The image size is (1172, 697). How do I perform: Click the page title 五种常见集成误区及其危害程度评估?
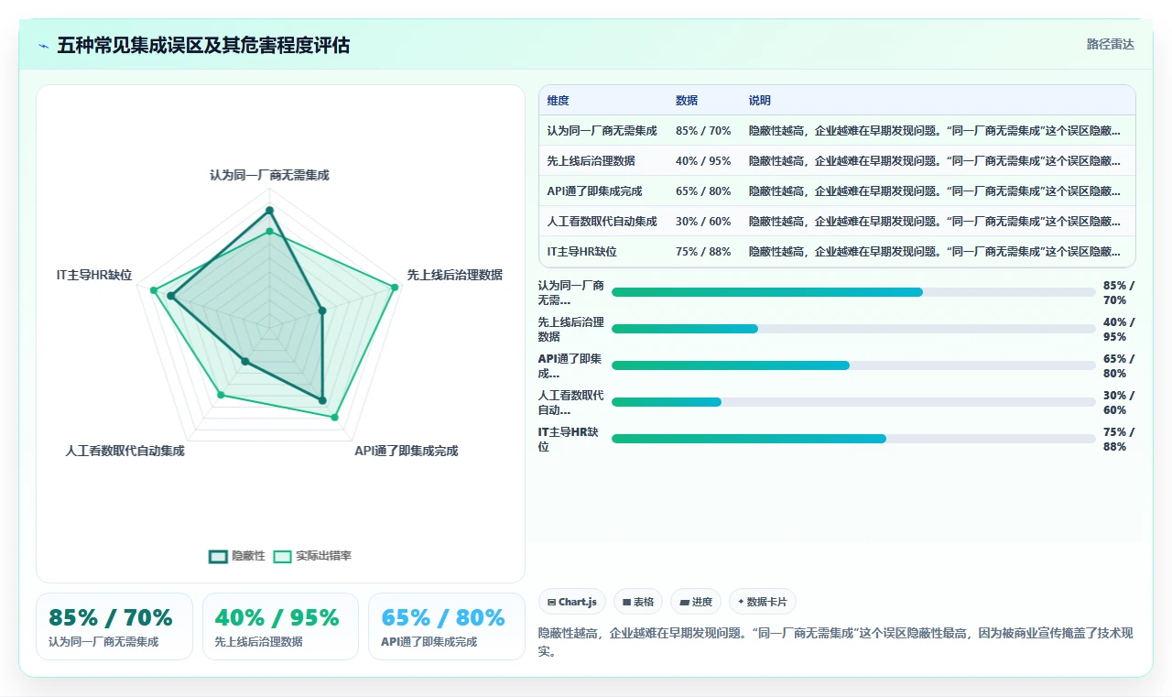(x=203, y=46)
